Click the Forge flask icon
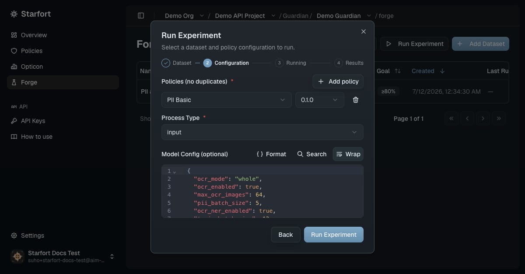This screenshot has height=274, width=525. tap(14, 82)
